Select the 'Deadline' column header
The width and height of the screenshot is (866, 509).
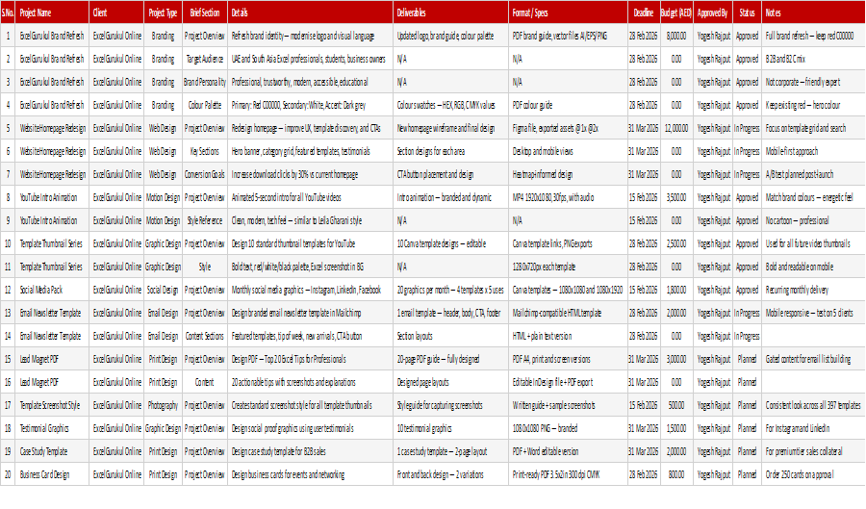644,13
